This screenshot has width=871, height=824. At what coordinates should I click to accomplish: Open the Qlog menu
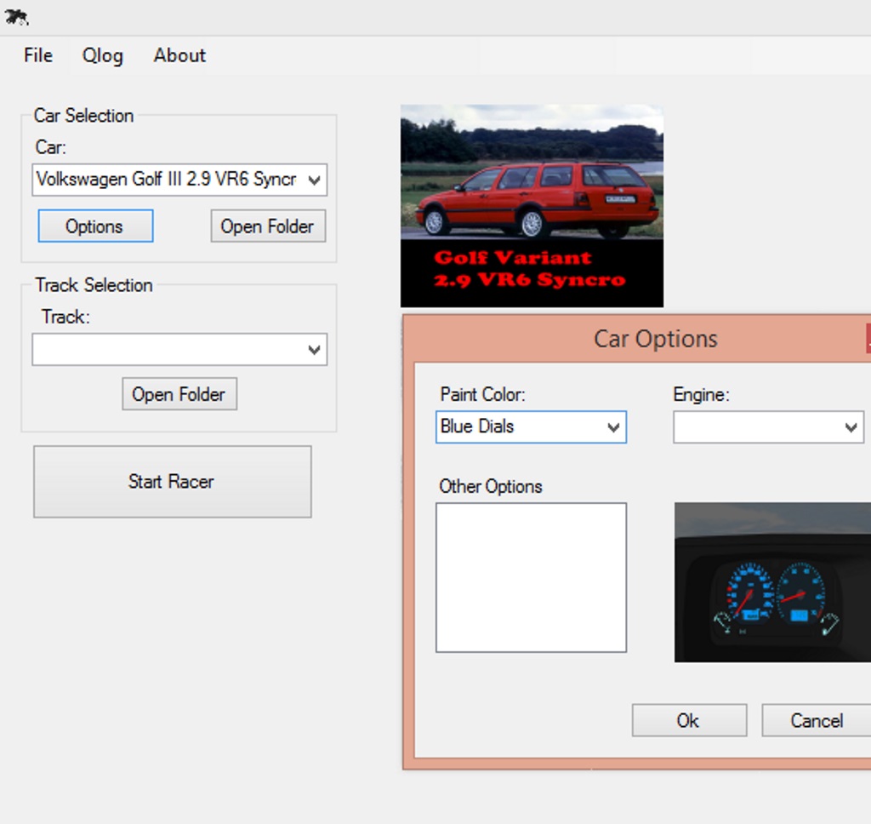pyautogui.click(x=103, y=55)
